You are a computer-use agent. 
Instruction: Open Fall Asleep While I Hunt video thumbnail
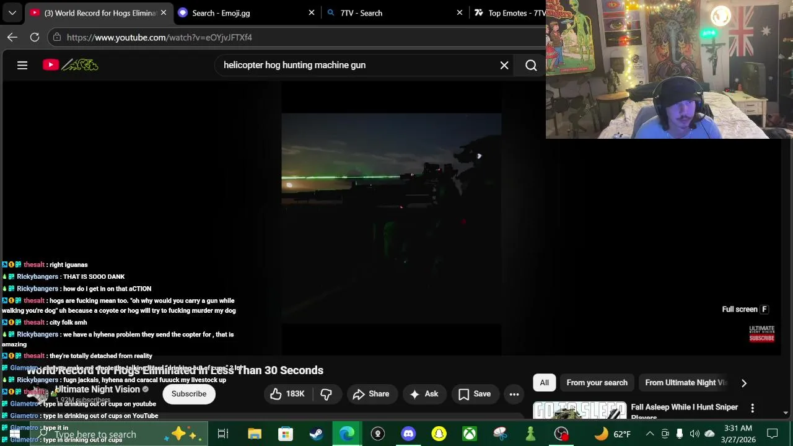coord(579,411)
